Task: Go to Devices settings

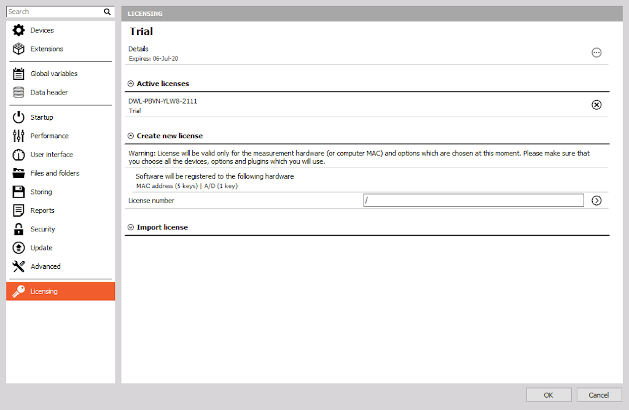Action: pos(42,30)
